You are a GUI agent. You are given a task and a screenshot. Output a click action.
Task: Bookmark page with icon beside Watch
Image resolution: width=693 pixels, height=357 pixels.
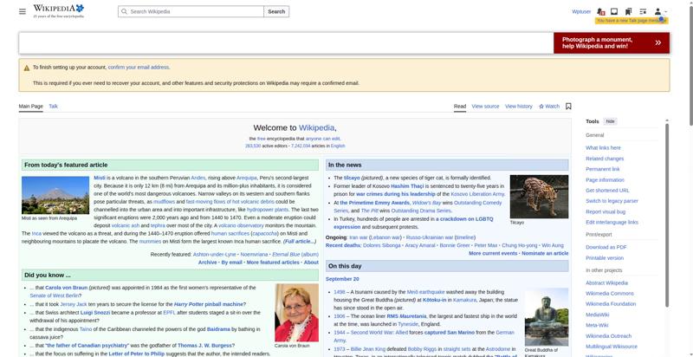(568, 106)
